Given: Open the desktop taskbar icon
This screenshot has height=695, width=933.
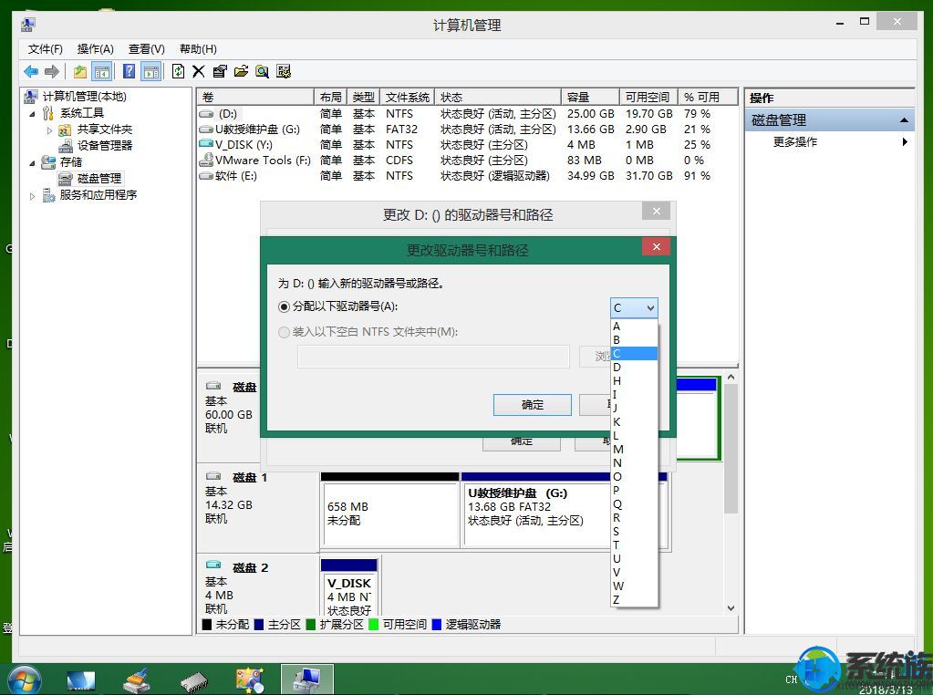Looking at the screenshot, I should (x=81, y=680).
